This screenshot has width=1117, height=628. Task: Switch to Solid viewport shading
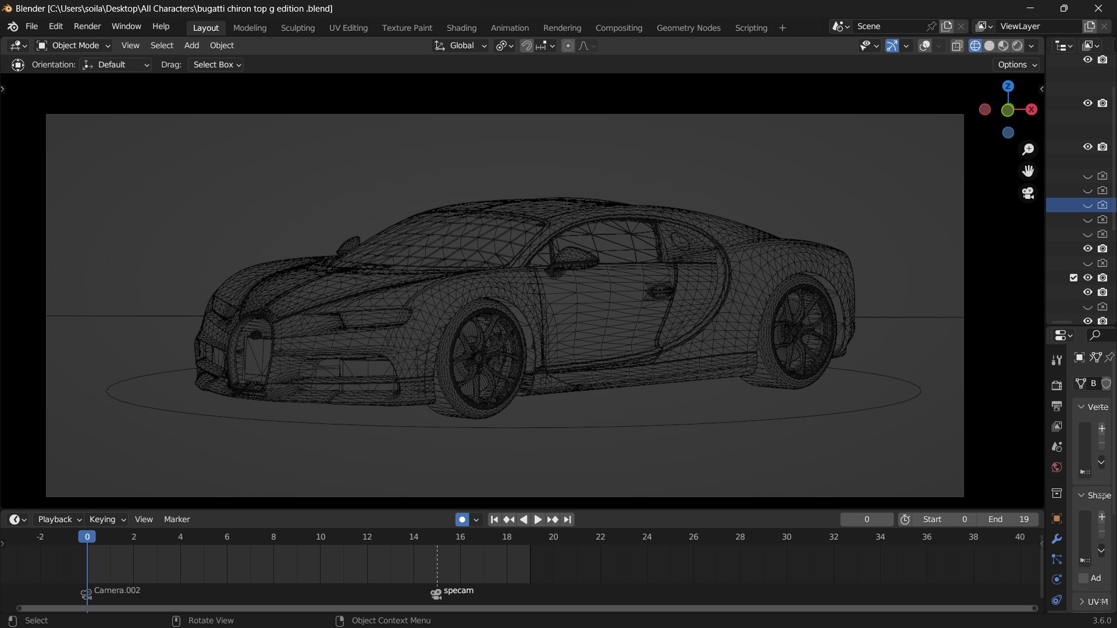click(x=989, y=45)
